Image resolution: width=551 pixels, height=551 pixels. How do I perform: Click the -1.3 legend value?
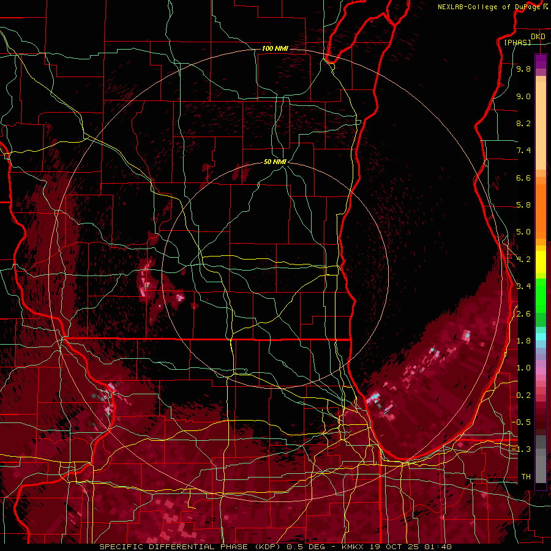[x=521, y=449]
